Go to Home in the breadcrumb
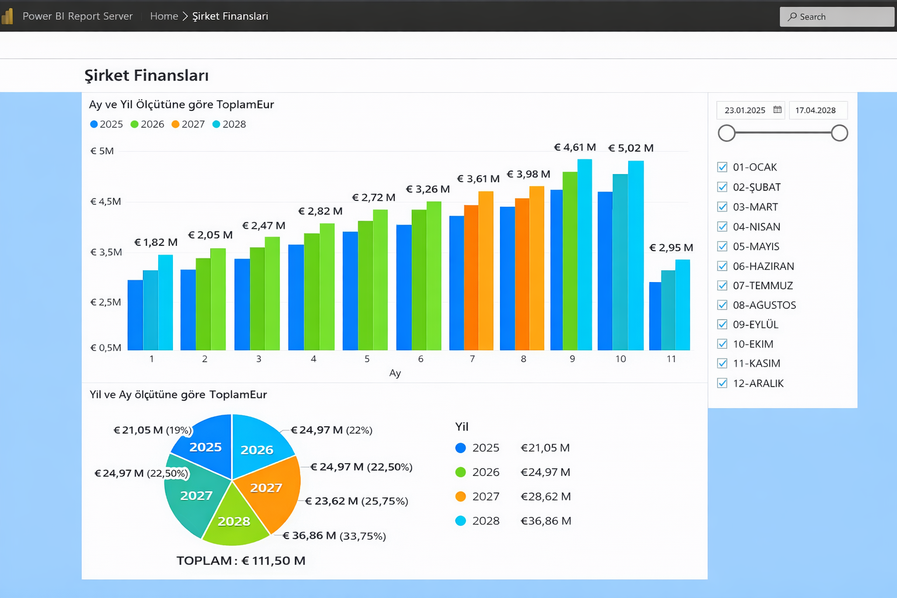The width and height of the screenshot is (897, 598). point(164,16)
